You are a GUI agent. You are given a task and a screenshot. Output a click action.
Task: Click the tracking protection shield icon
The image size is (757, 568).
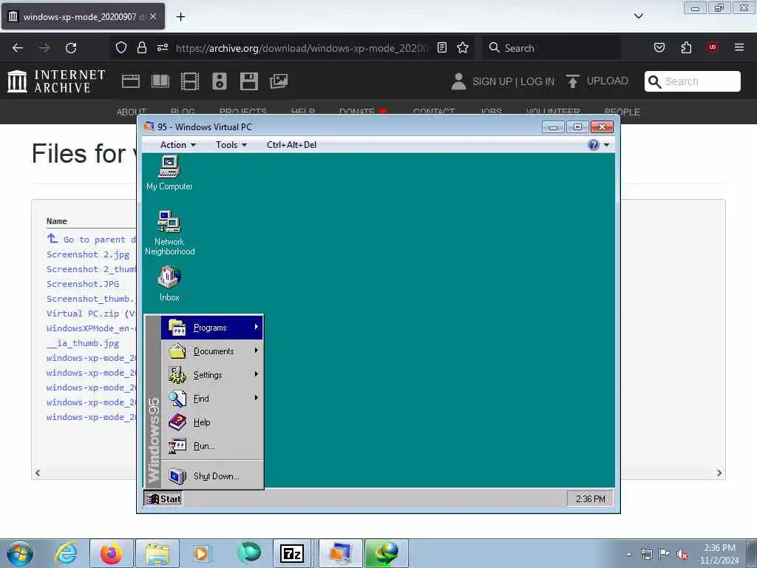tap(121, 47)
